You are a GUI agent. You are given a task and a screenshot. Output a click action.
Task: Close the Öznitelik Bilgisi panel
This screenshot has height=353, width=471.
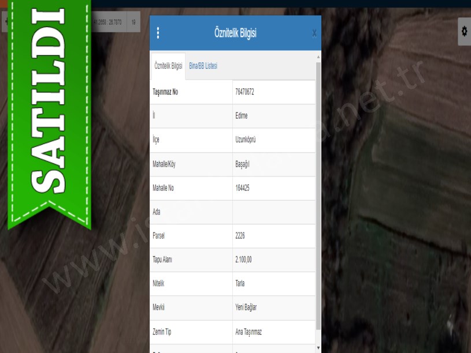[x=314, y=33]
